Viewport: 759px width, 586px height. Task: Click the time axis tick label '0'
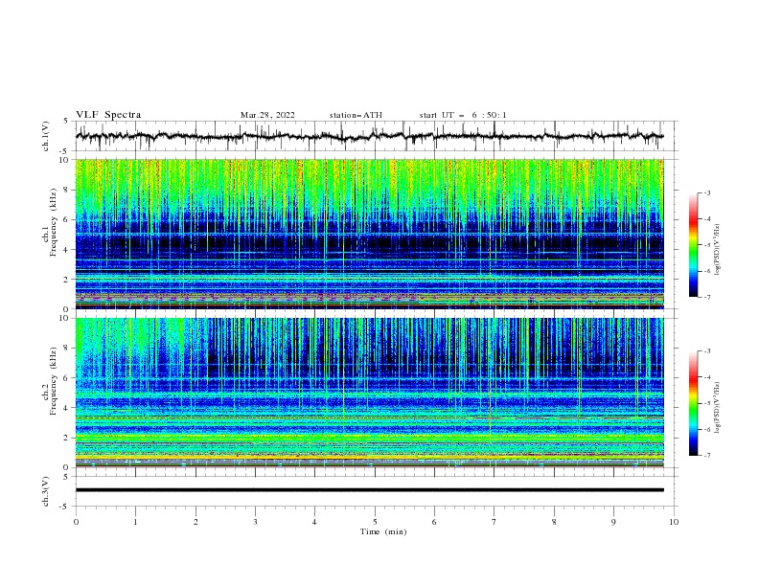(x=76, y=522)
